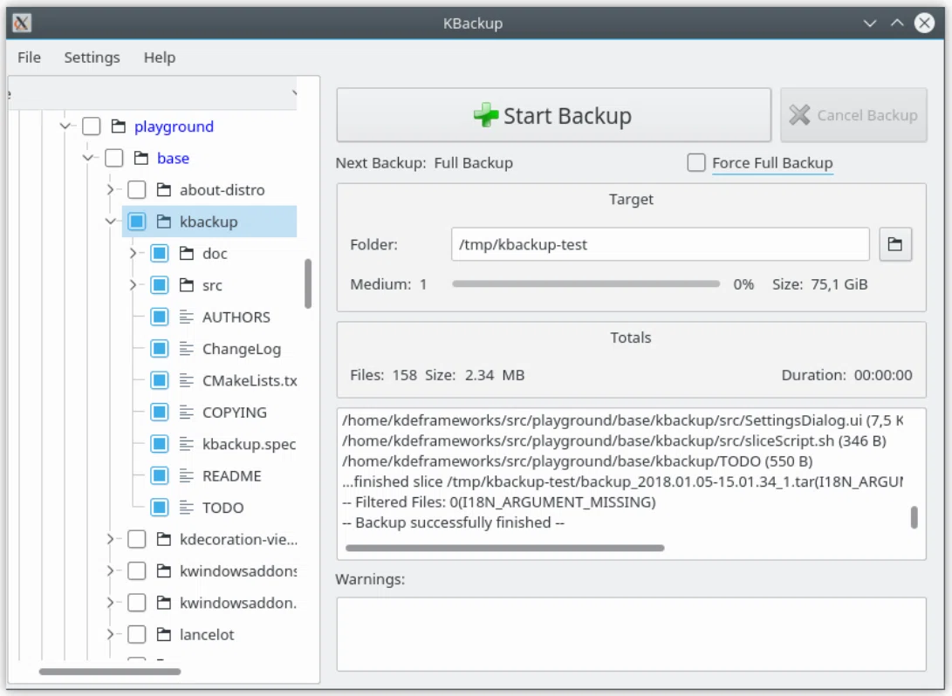The height and width of the screenshot is (696, 952).
Task: Click the folder browse icon beside target folder
Action: pos(895,244)
